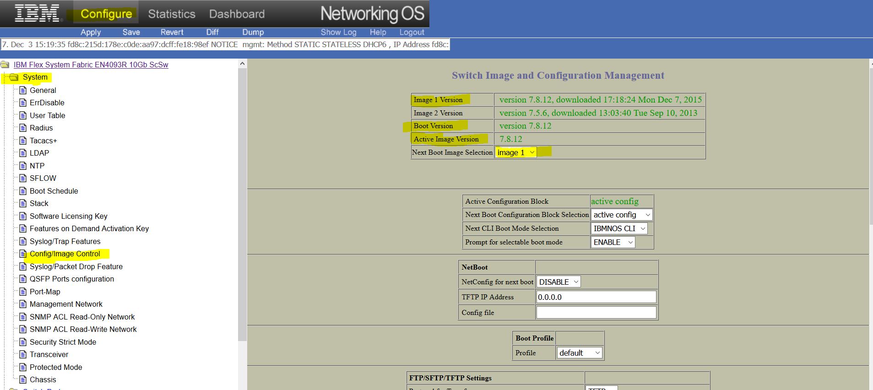Click the TFTP IP Address field
Image resolution: width=873 pixels, height=390 pixels.
coord(596,297)
